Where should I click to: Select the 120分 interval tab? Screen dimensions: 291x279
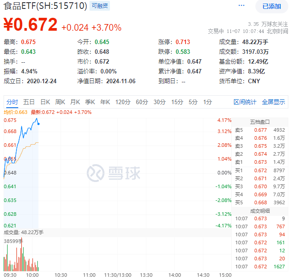(x=123, y=102)
